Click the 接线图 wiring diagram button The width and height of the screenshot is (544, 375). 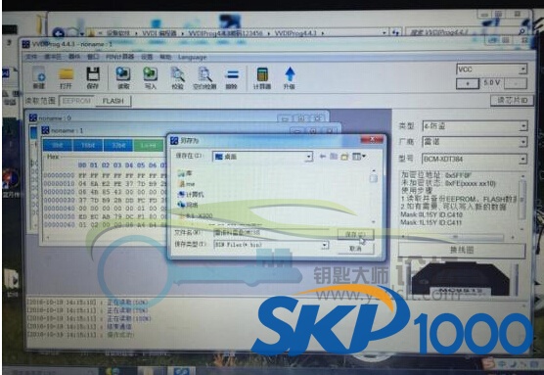pyautogui.click(x=462, y=250)
